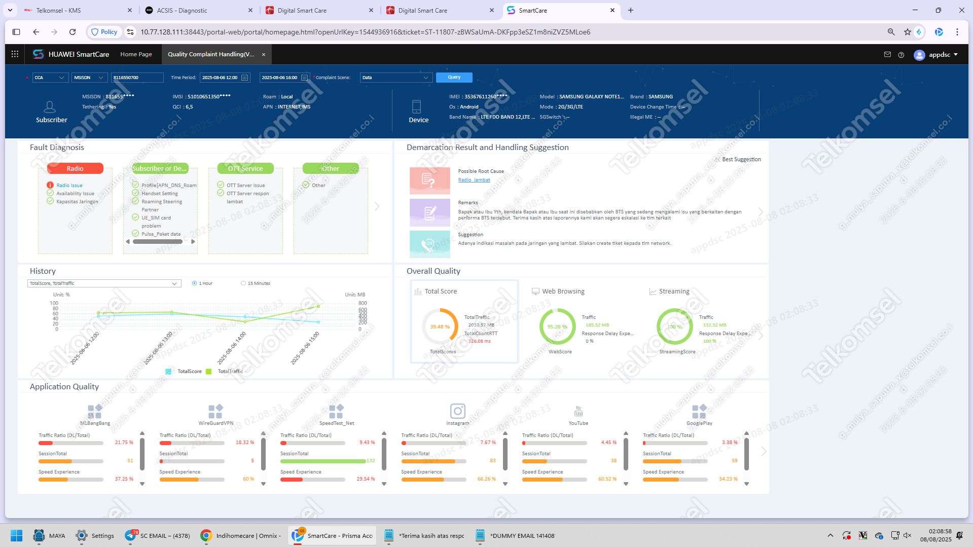Open the MSISDN type dropdown
This screenshot has width=973, height=547.
89,78
